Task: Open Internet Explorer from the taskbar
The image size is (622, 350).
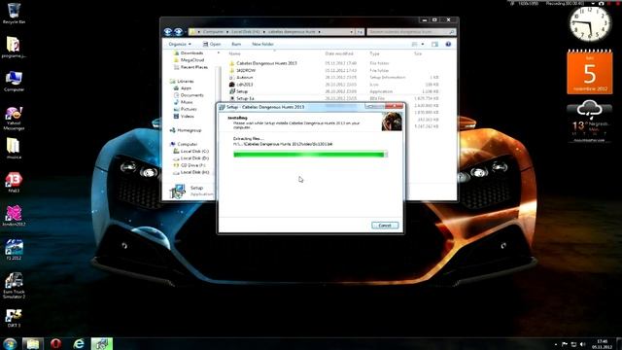Action: coord(79,343)
